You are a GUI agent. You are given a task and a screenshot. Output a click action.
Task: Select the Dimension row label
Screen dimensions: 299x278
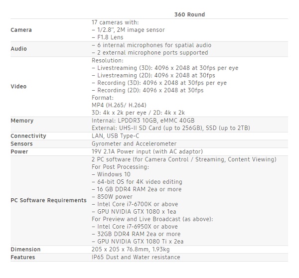(25, 249)
